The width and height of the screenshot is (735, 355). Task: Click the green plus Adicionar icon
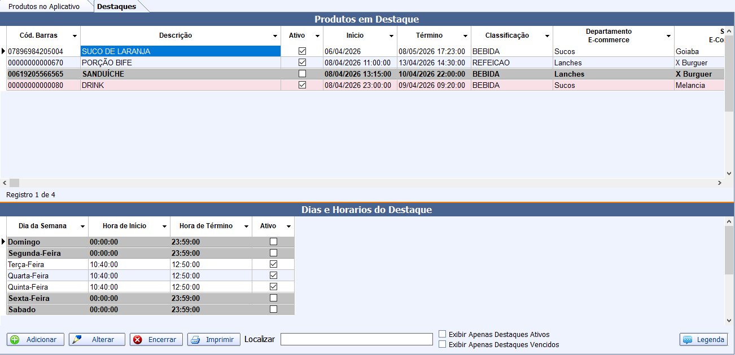15,340
